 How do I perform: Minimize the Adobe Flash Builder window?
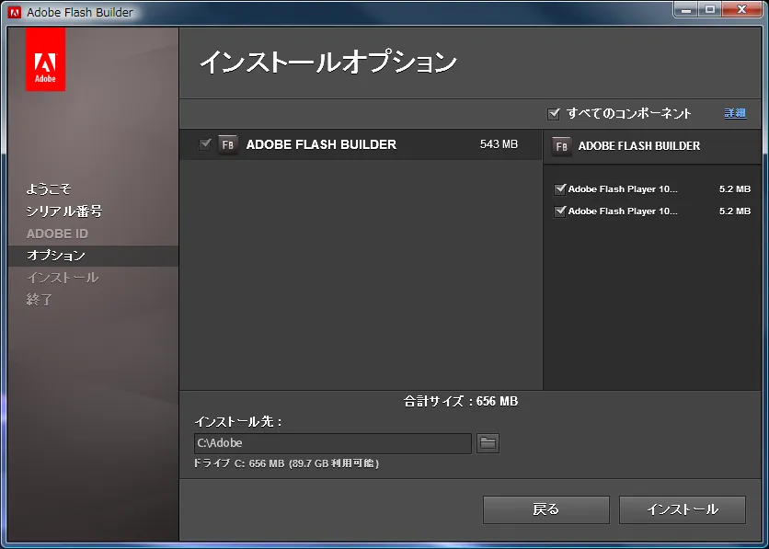685,9
